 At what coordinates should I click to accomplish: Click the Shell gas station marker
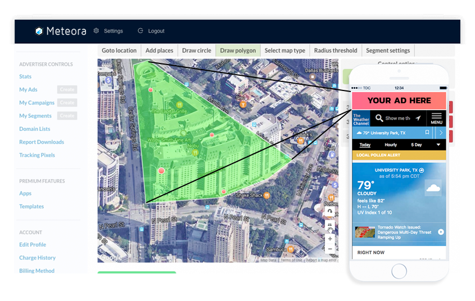point(332,155)
